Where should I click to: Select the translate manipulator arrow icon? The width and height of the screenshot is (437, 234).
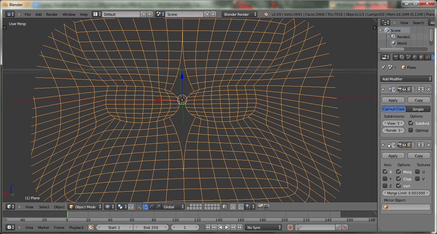(145, 207)
